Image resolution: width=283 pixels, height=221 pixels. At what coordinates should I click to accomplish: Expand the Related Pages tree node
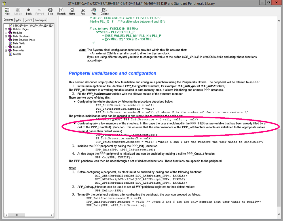coord(6,29)
